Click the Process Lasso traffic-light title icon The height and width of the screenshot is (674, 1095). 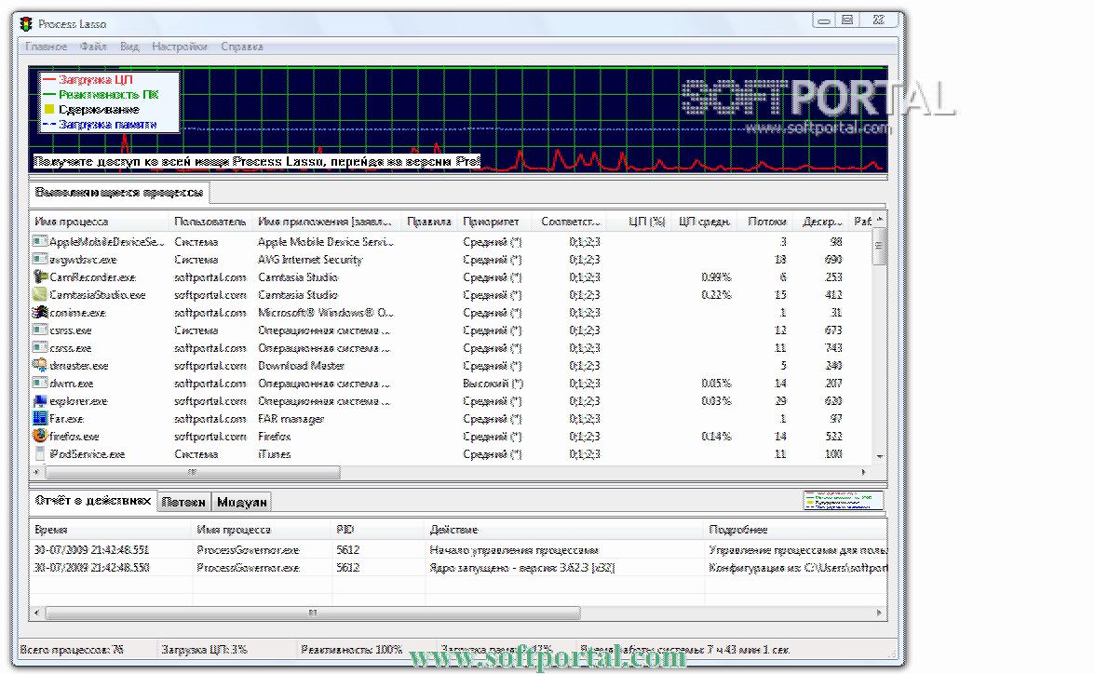[26, 24]
